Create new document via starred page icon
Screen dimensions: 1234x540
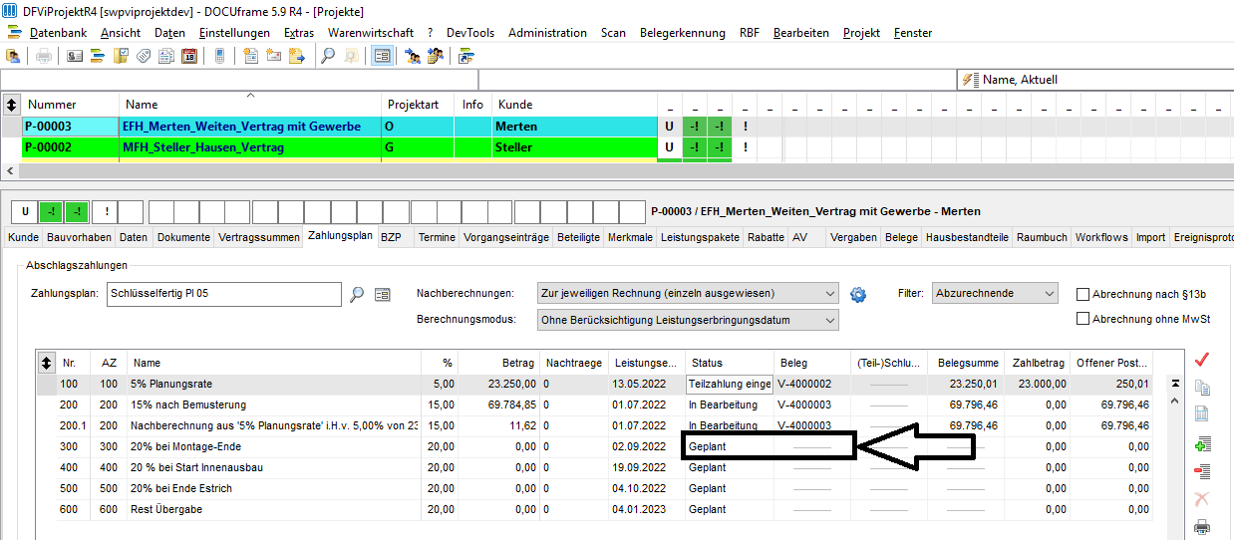[x=251, y=56]
